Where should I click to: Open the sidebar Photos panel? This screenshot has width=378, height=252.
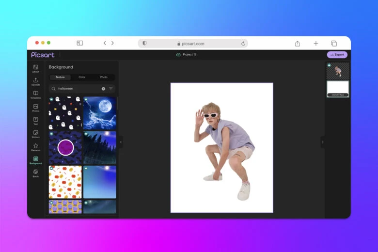click(x=35, y=108)
